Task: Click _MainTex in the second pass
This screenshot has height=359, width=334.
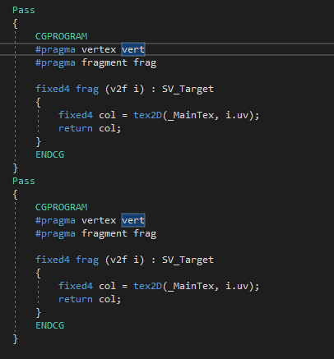Action: point(191,286)
